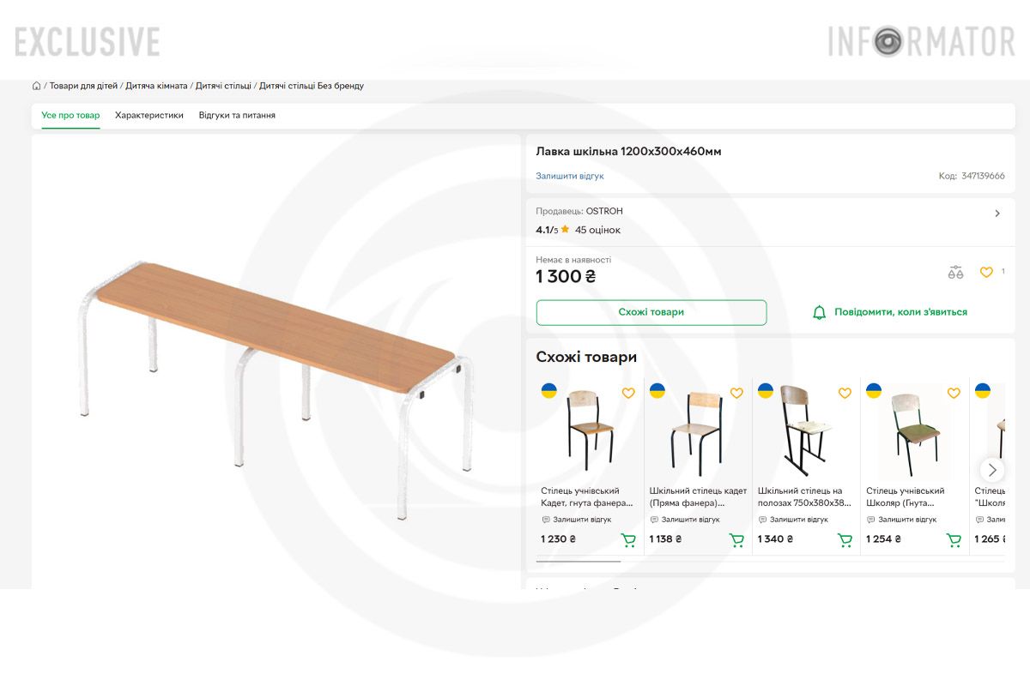This screenshot has width=1030, height=686.
Task: Expand seller OSTROH details chevron
Action: point(997,214)
